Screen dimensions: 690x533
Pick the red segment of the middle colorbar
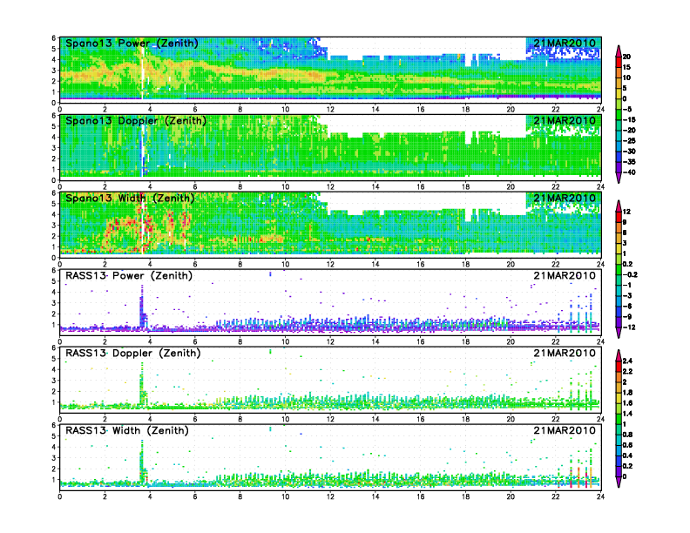(619, 217)
